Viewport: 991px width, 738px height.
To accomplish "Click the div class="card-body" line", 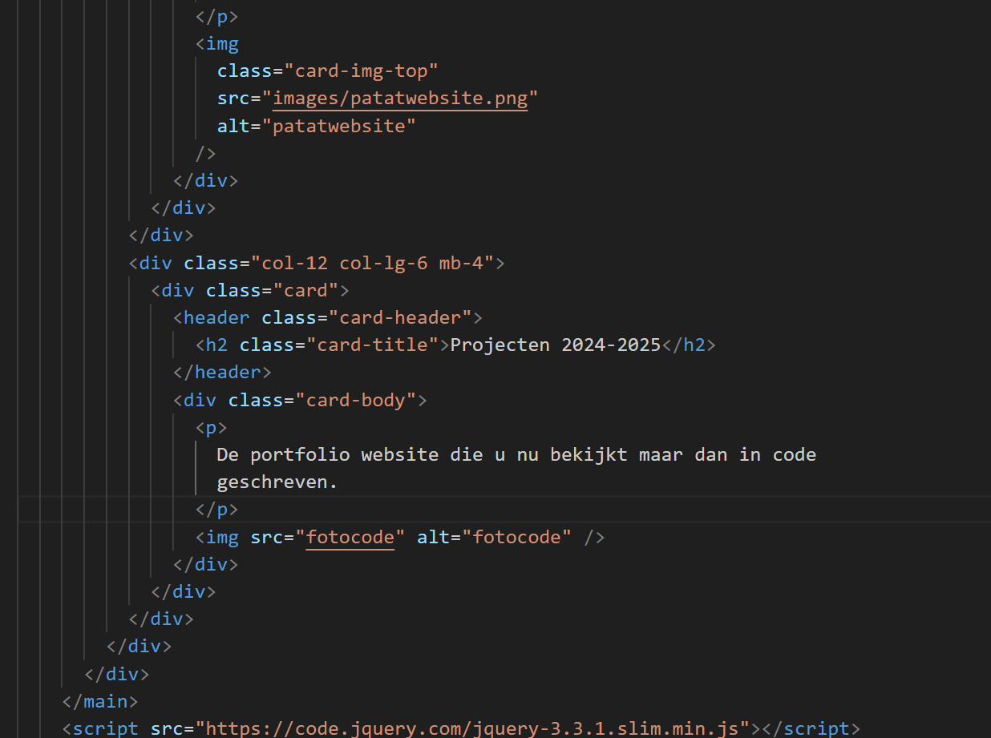I will tap(301, 400).
